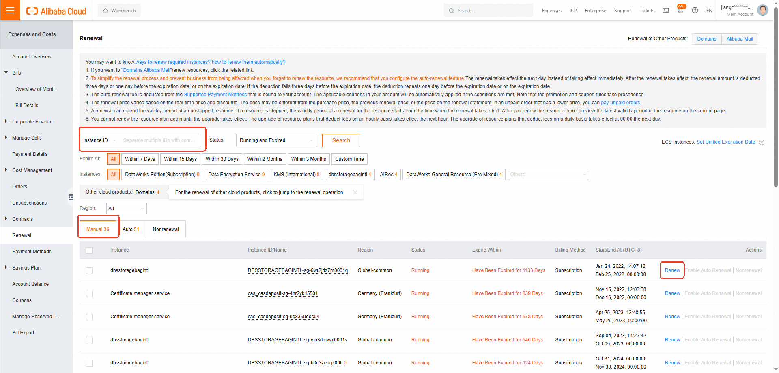This screenshot has height=373, width=779.
Task: Filter expiry Within 7 Days
Action: coord(140,159)
